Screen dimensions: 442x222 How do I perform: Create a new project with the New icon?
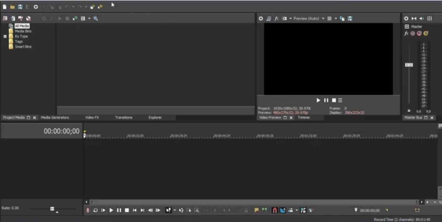4,7
